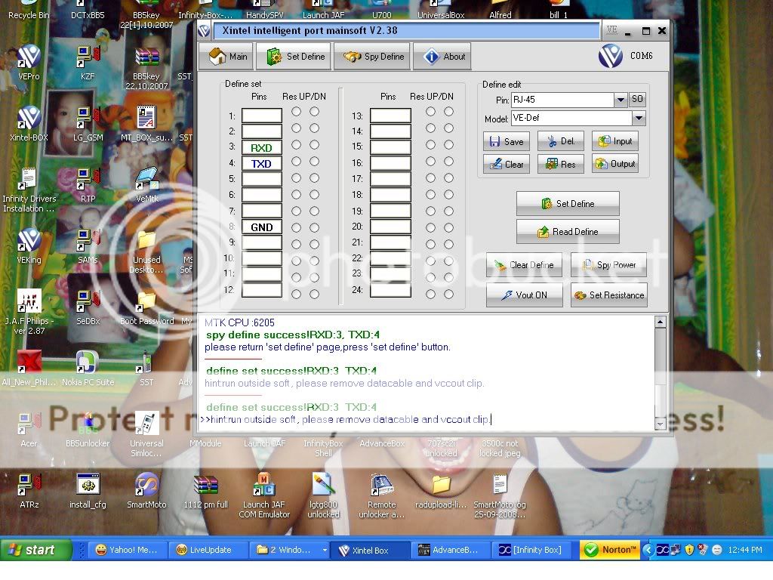Select first Res UP/DN radio for pin 13
Image resolution: width=773 pixels, height=580 pixels.
click(430, 112)
